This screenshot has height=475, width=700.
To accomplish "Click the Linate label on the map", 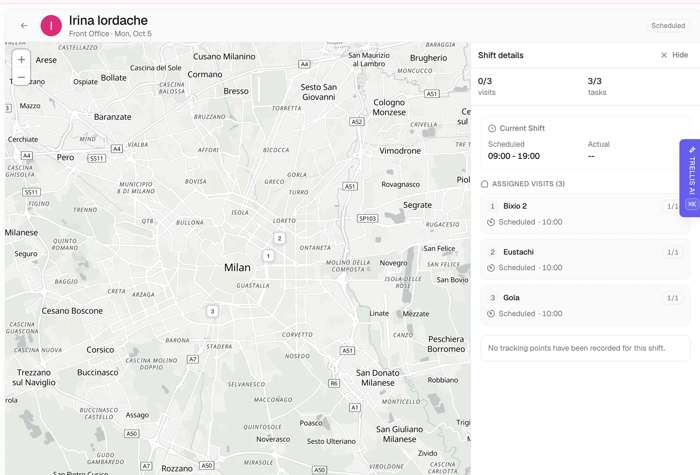I will pyautogui.click(x=379, y=313).
